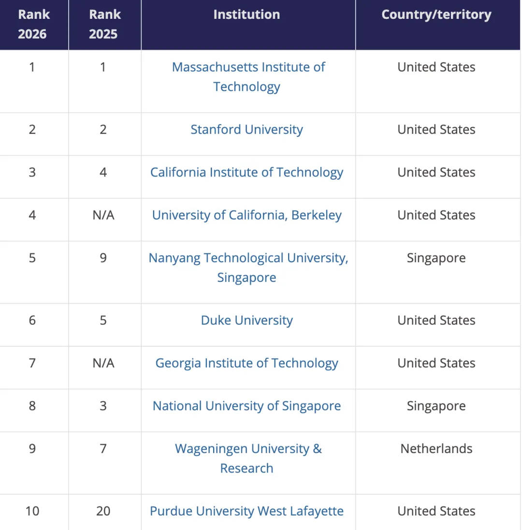Select the Netherlands country cell
The height and width of the screenshot is (530, 522).
coord(436,449)
